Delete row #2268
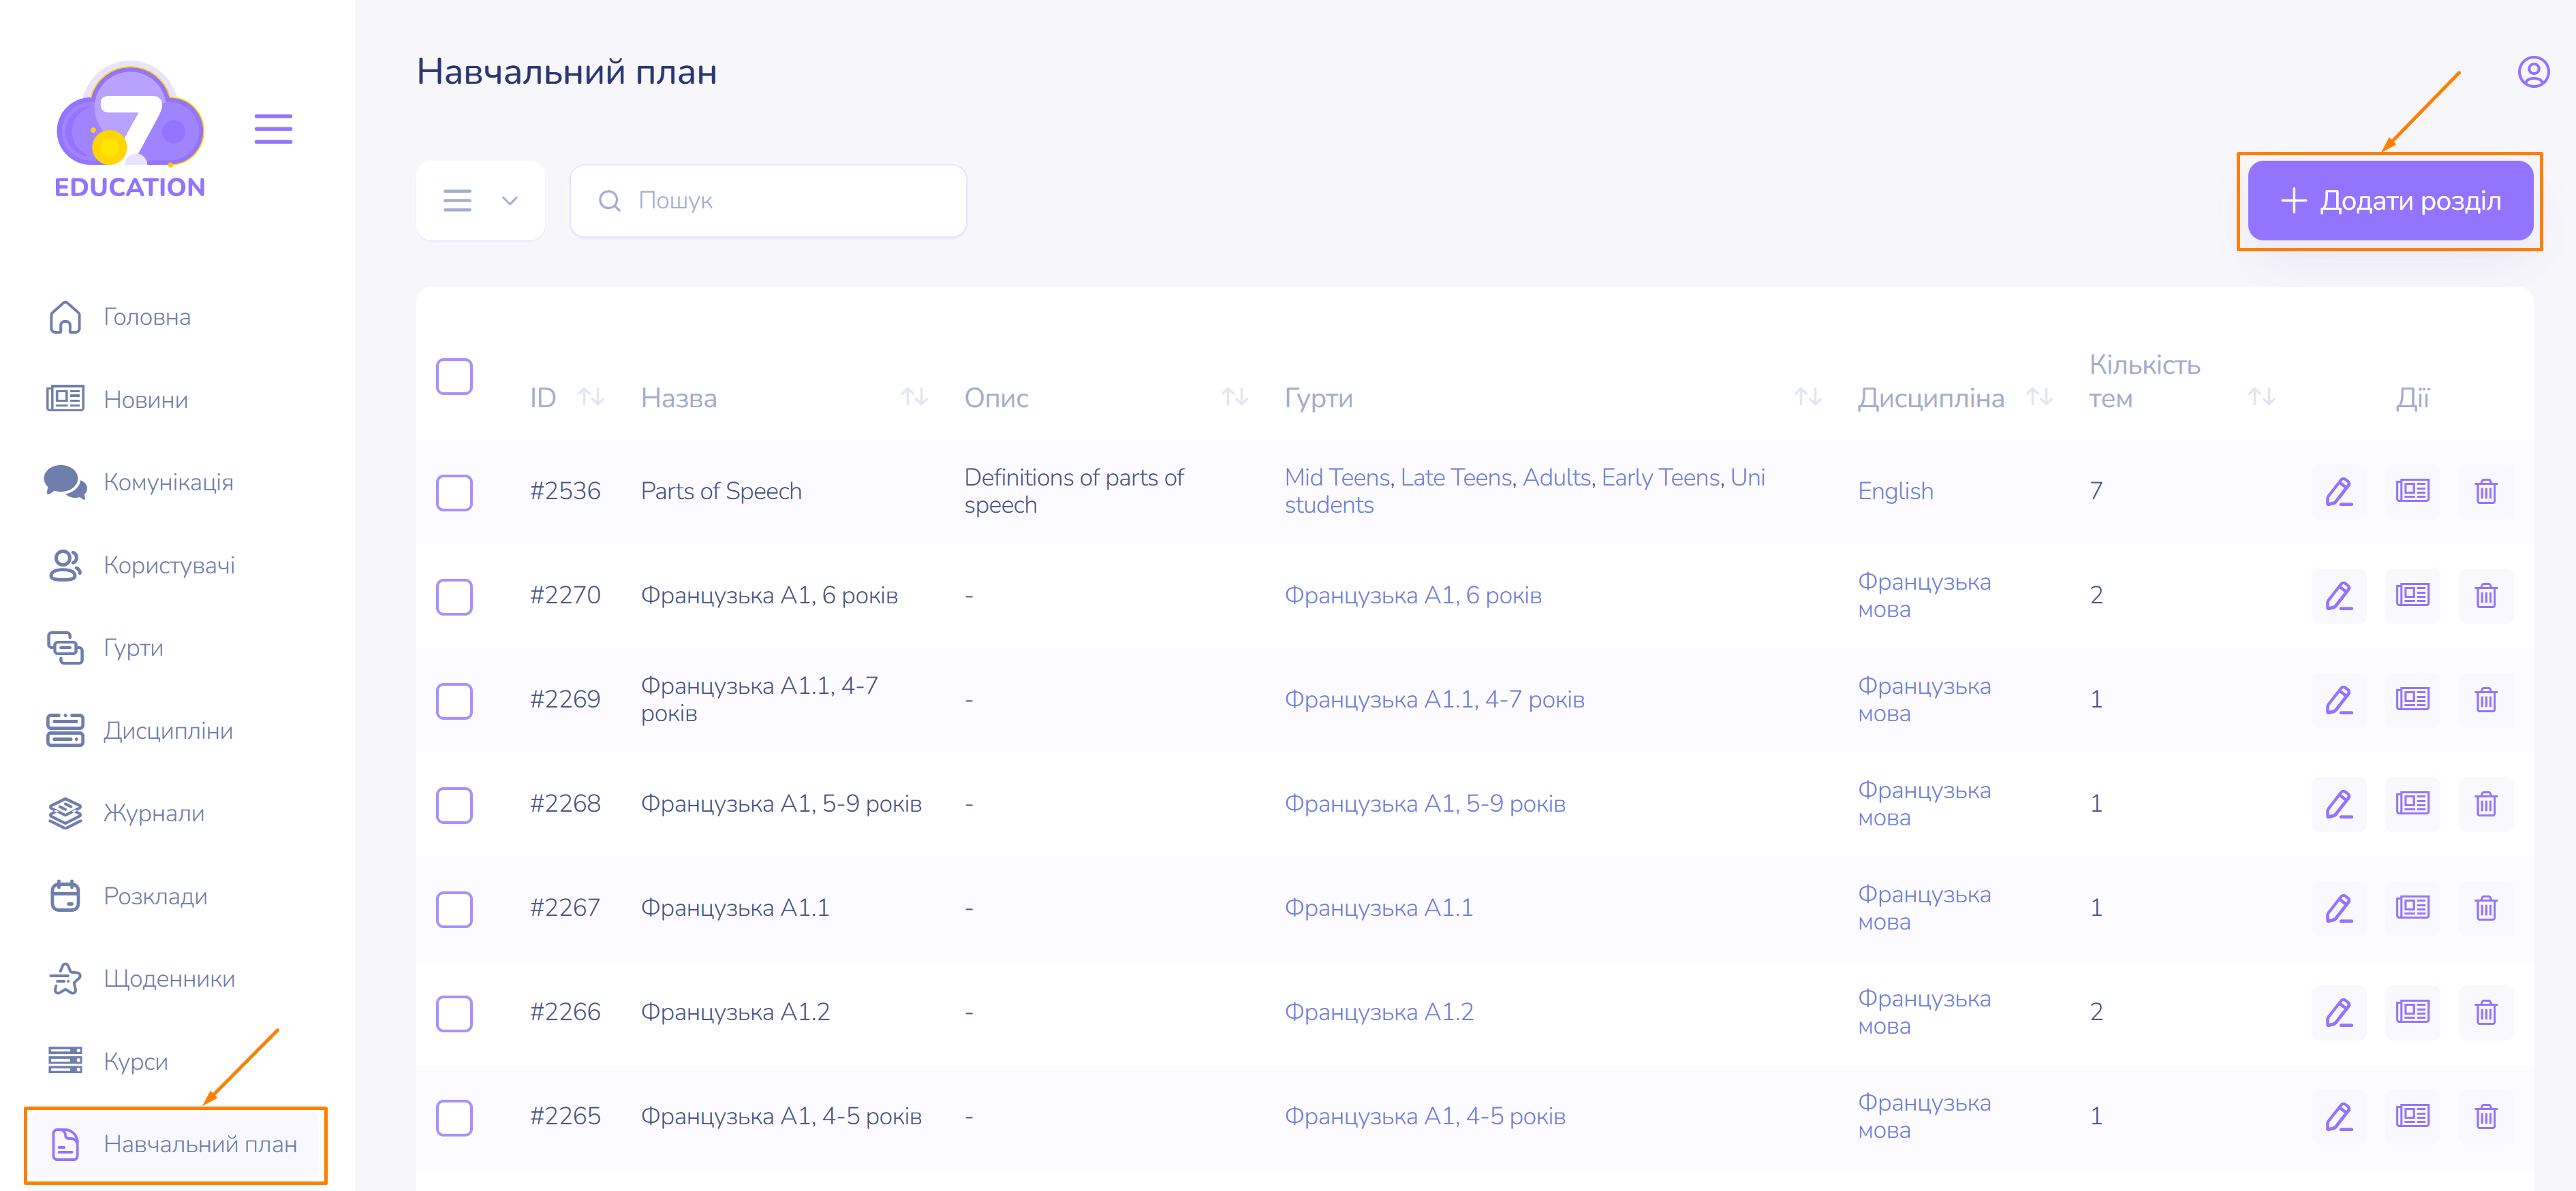Image resolution: width=2576 pixels, height=1191 pixels. pyautogui.click(x=2485, y=804)
